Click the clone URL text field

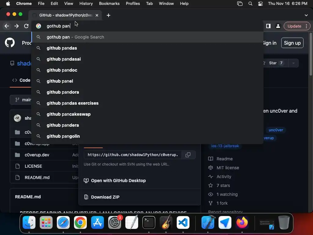coord(133,155)
